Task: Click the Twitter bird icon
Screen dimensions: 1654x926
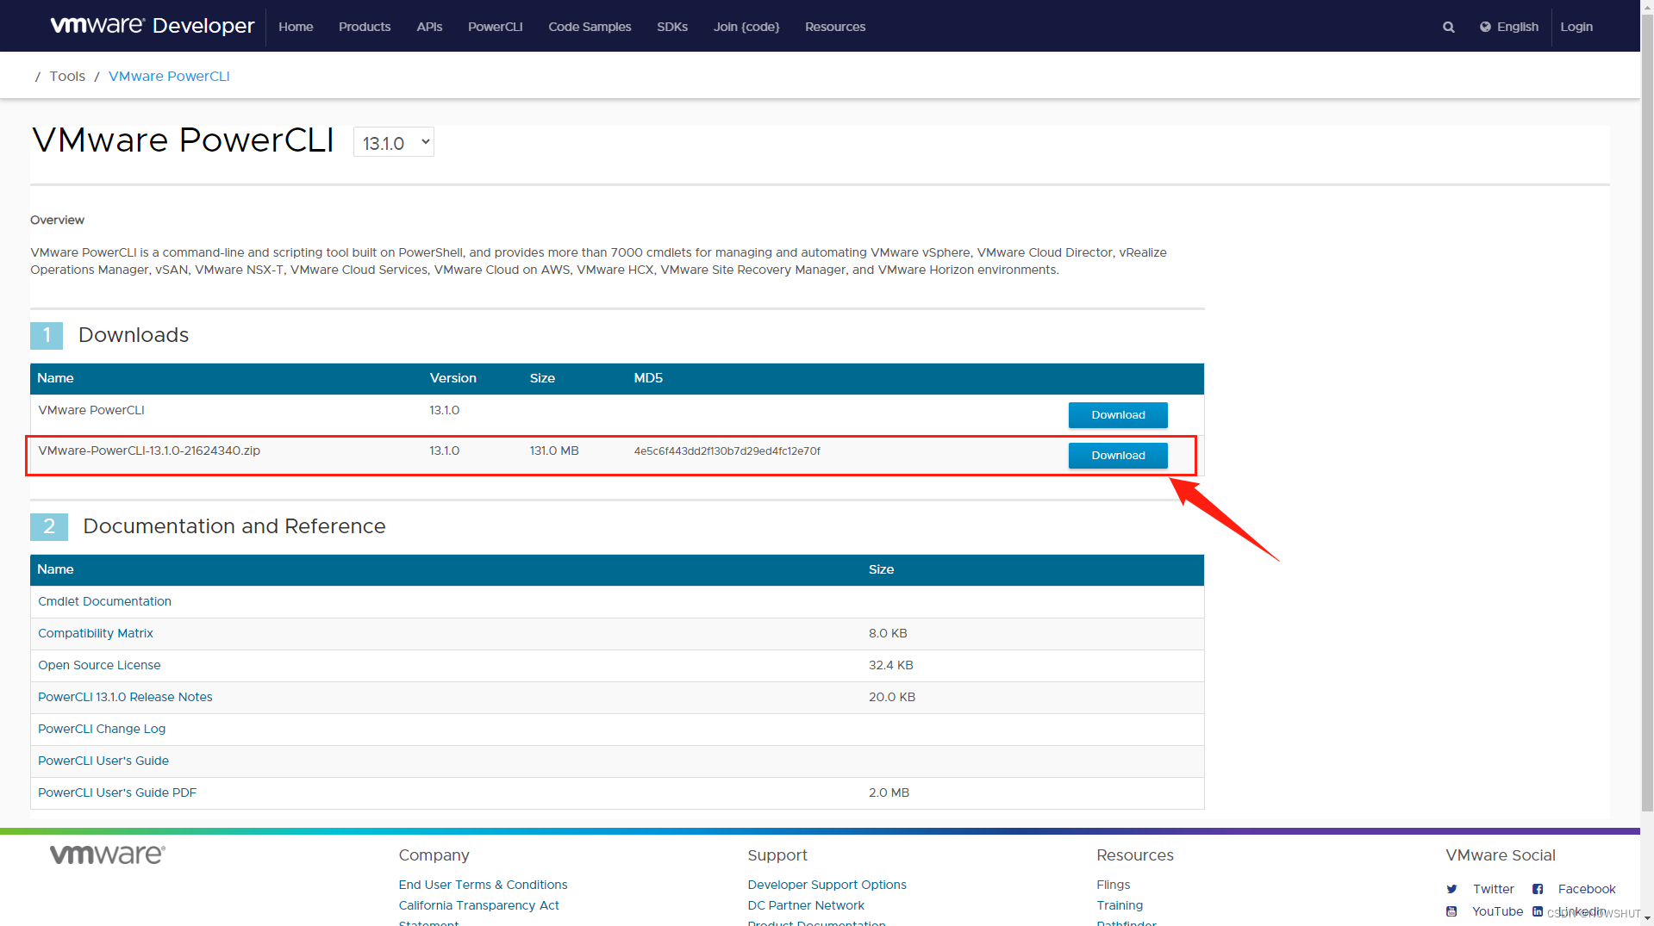Action: pyautogui.click(x=1451, y=889)
